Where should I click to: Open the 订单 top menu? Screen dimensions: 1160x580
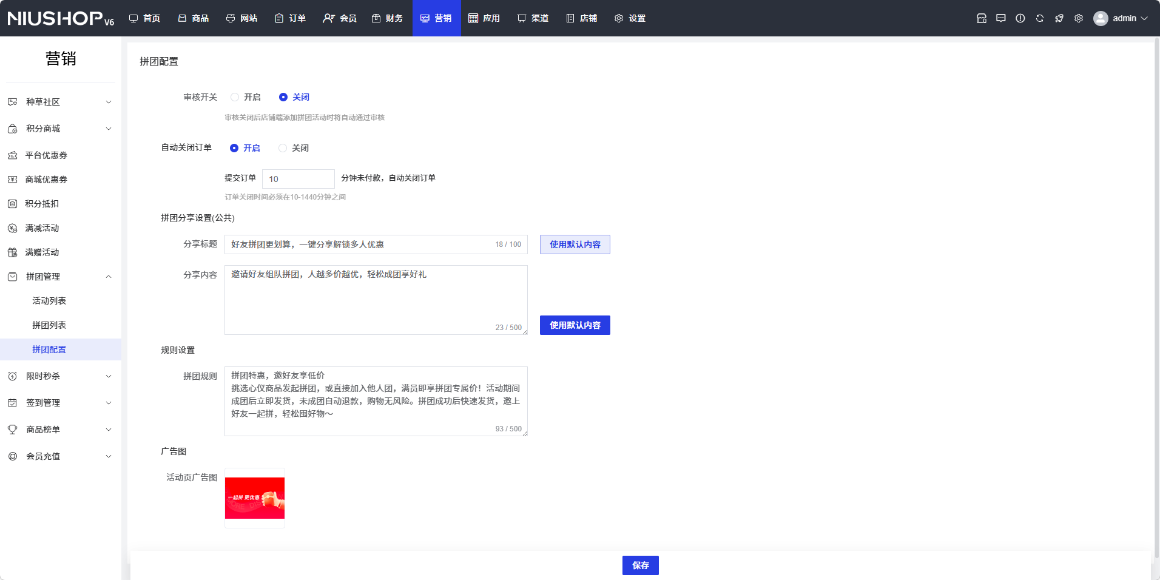(x=290, y=18)
